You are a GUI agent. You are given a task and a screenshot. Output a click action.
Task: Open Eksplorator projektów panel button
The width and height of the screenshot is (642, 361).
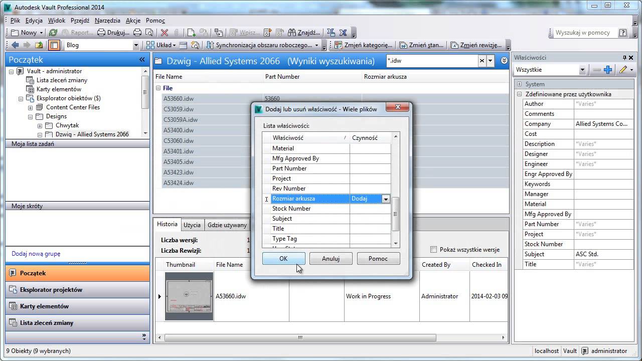[x=77, y=290]
